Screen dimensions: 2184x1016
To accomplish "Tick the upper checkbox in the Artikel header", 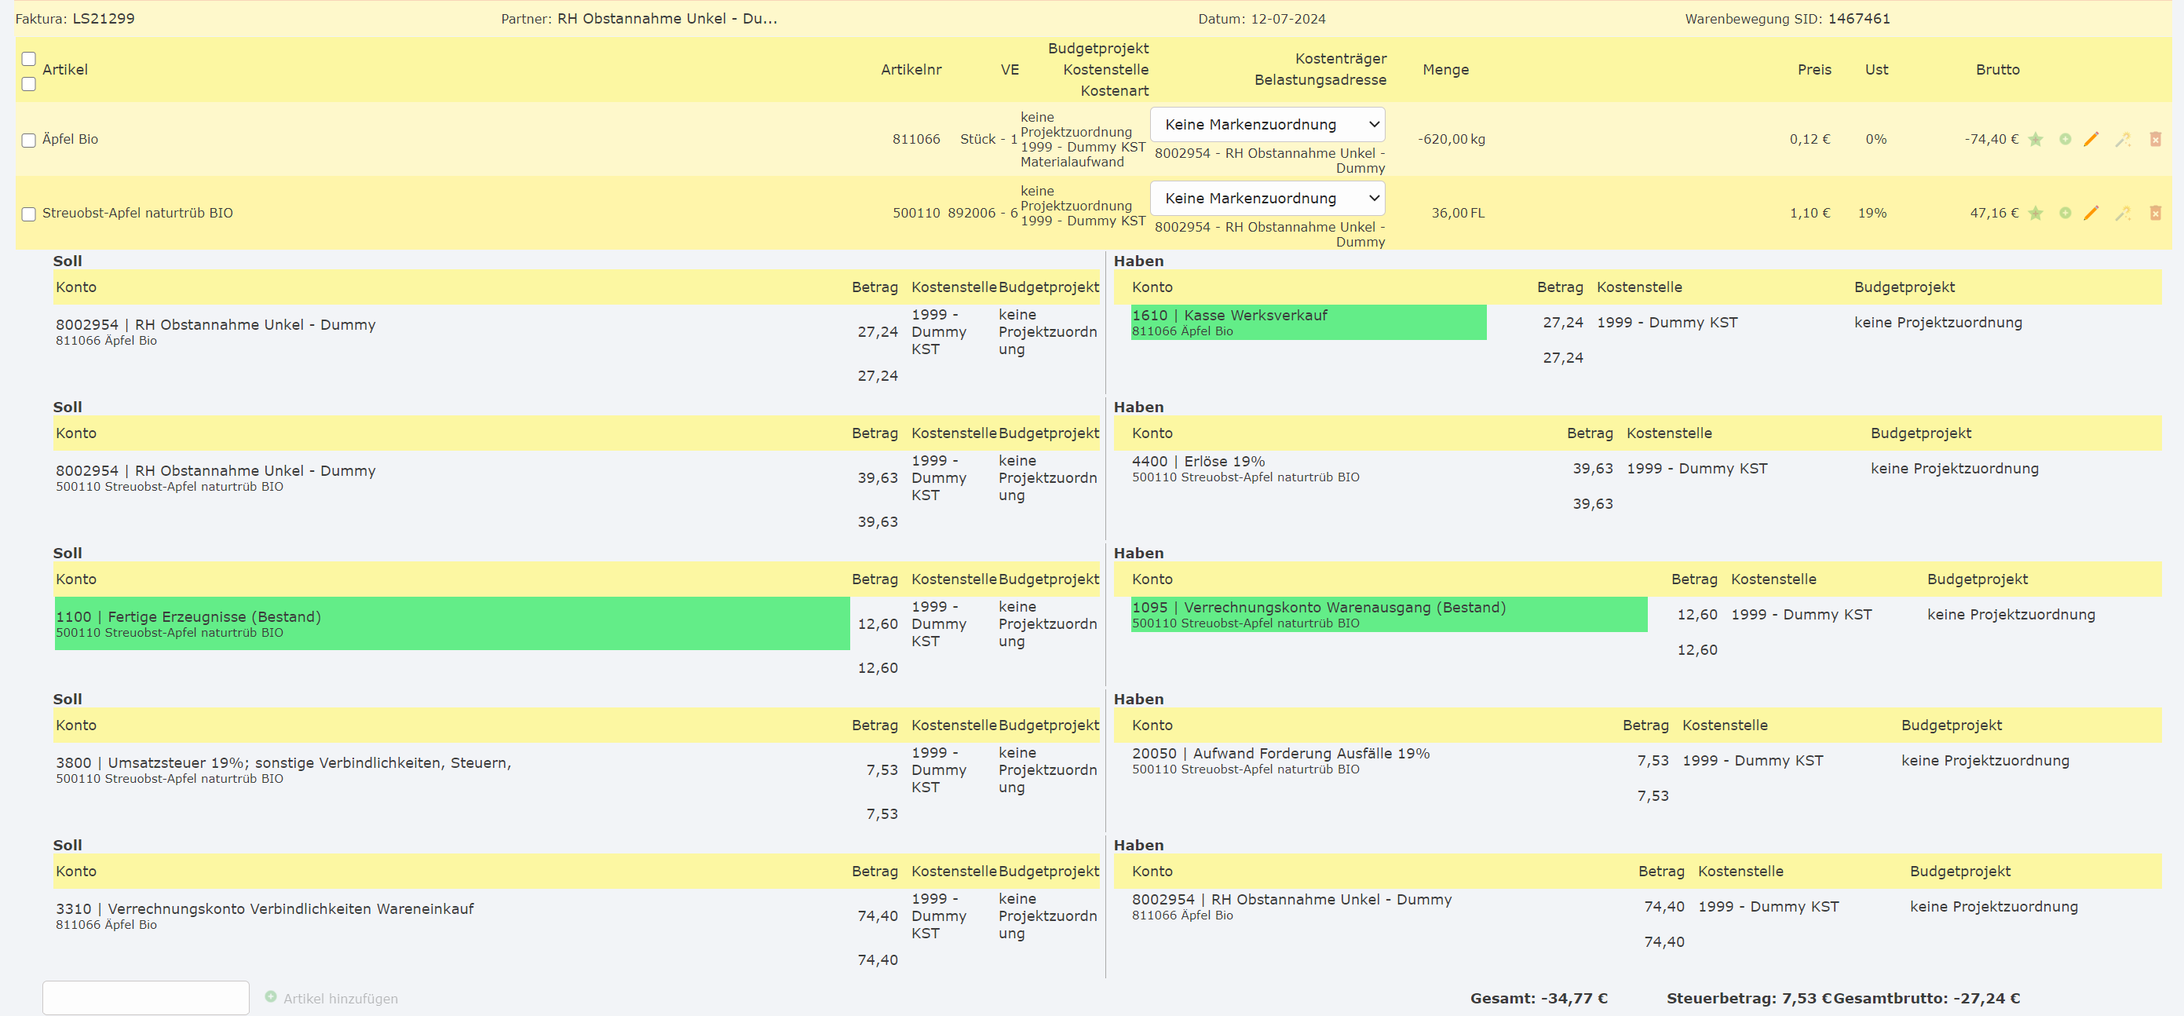I will (x=29, y=59).
